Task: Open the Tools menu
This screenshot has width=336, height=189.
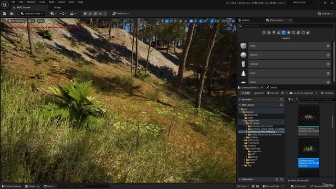Action: (42, 2)
